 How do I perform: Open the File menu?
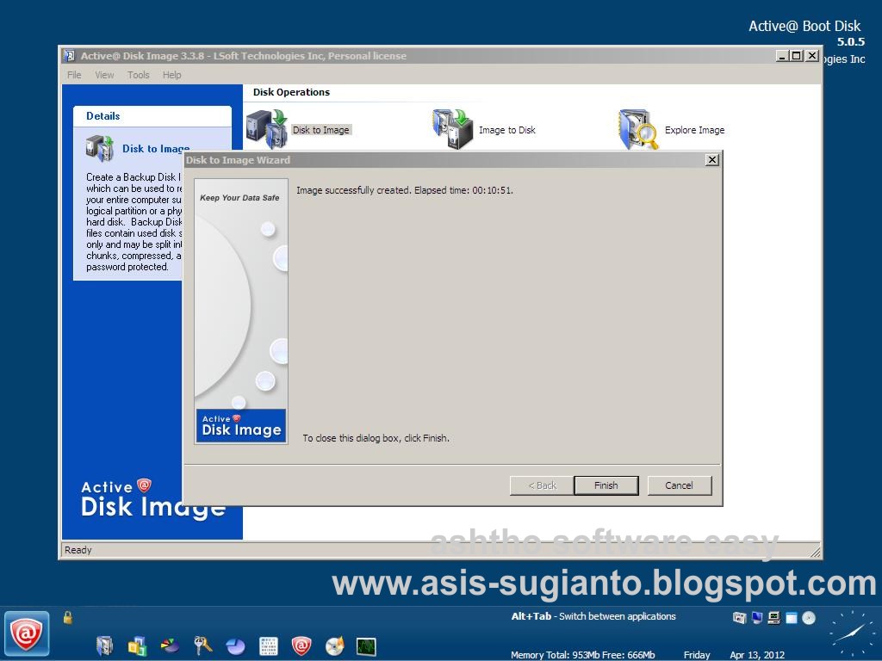pos(73,75)
